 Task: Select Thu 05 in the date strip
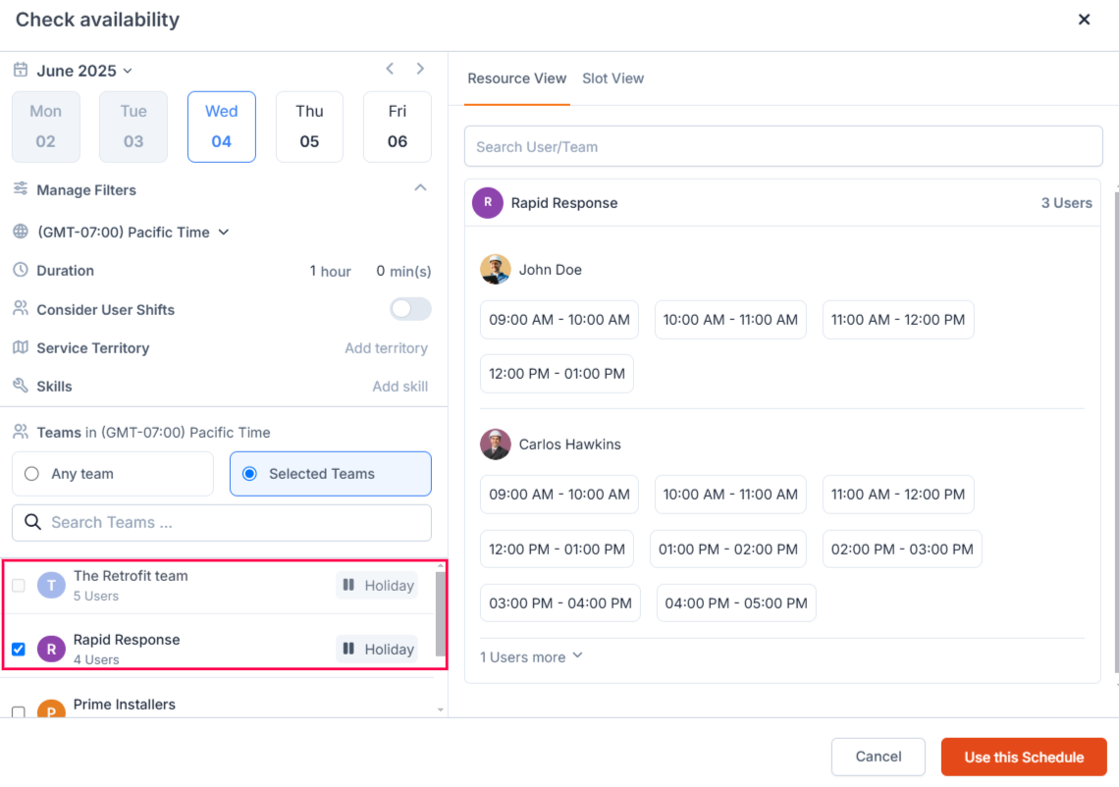309,127
